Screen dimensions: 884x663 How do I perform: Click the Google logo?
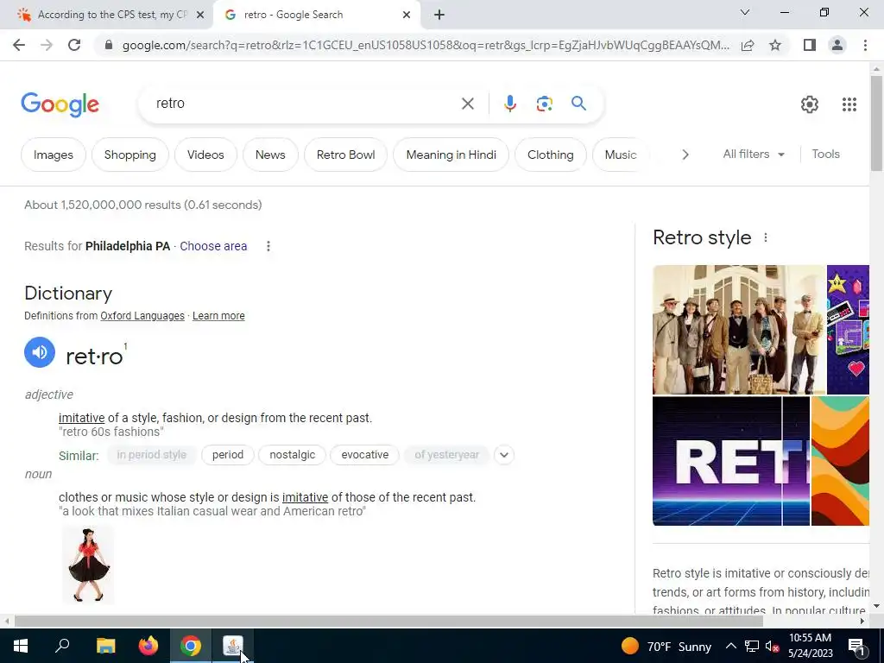click(x=60, y=104)
